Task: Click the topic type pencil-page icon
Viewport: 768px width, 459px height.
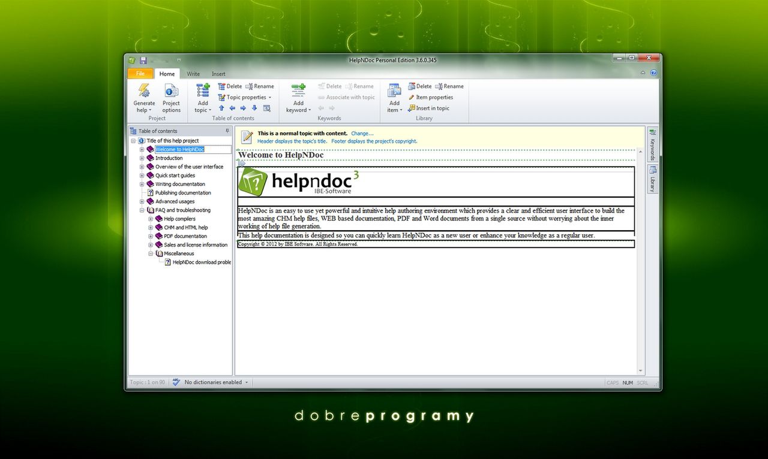Action: [247, 137]
